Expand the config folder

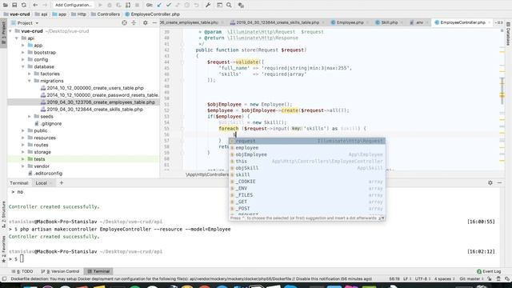[23, 60]
